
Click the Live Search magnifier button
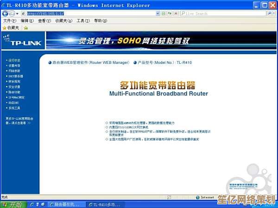pyautogui.click(x=270, y=13)
